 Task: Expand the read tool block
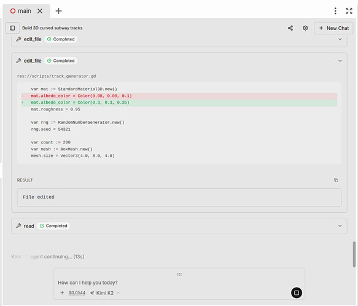pos(340,226)
